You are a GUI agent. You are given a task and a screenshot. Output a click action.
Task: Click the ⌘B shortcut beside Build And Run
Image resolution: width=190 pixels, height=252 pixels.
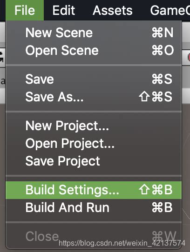point(162,207)
